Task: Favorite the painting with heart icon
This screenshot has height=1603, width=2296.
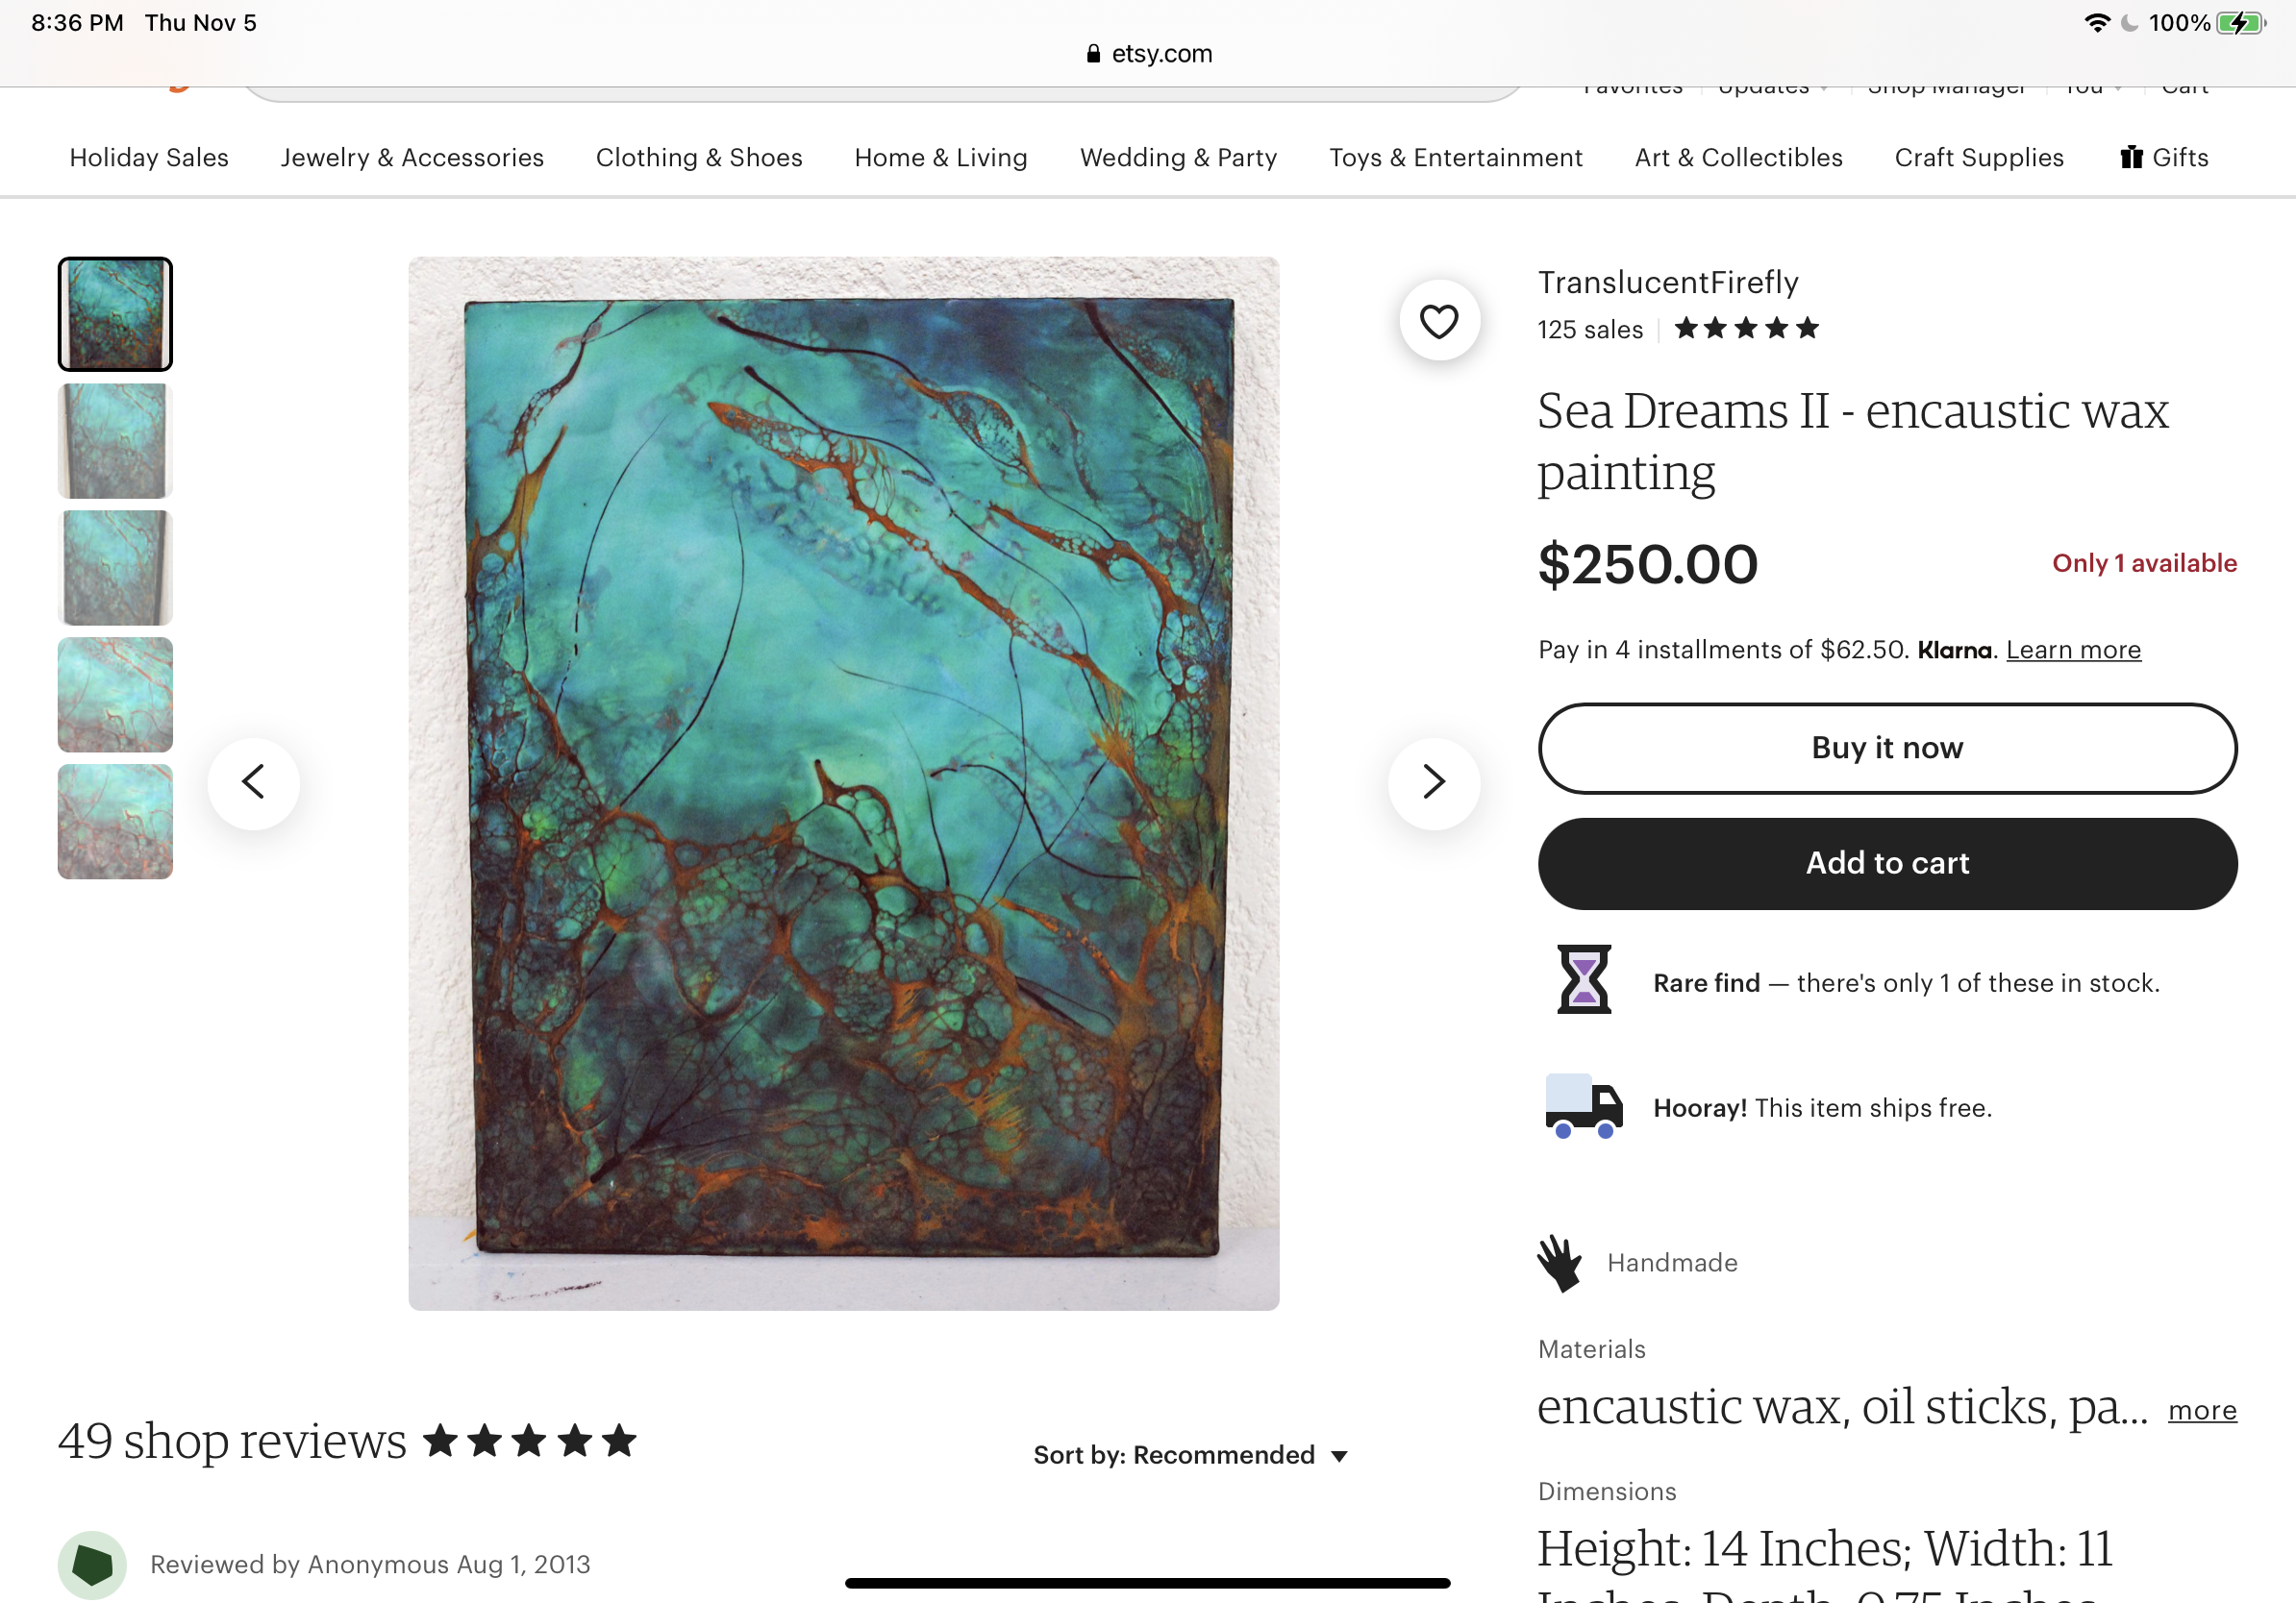Action: [x=1438, y=321]
